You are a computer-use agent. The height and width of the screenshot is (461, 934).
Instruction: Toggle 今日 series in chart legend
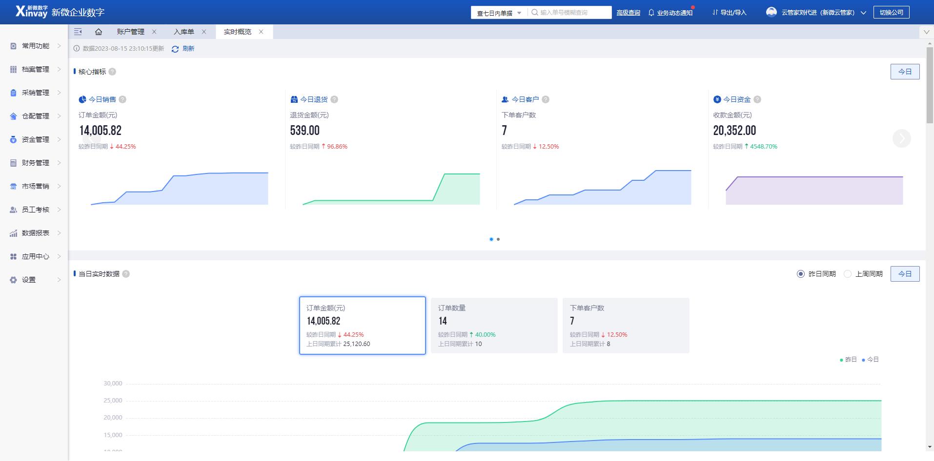coord(870,360)
